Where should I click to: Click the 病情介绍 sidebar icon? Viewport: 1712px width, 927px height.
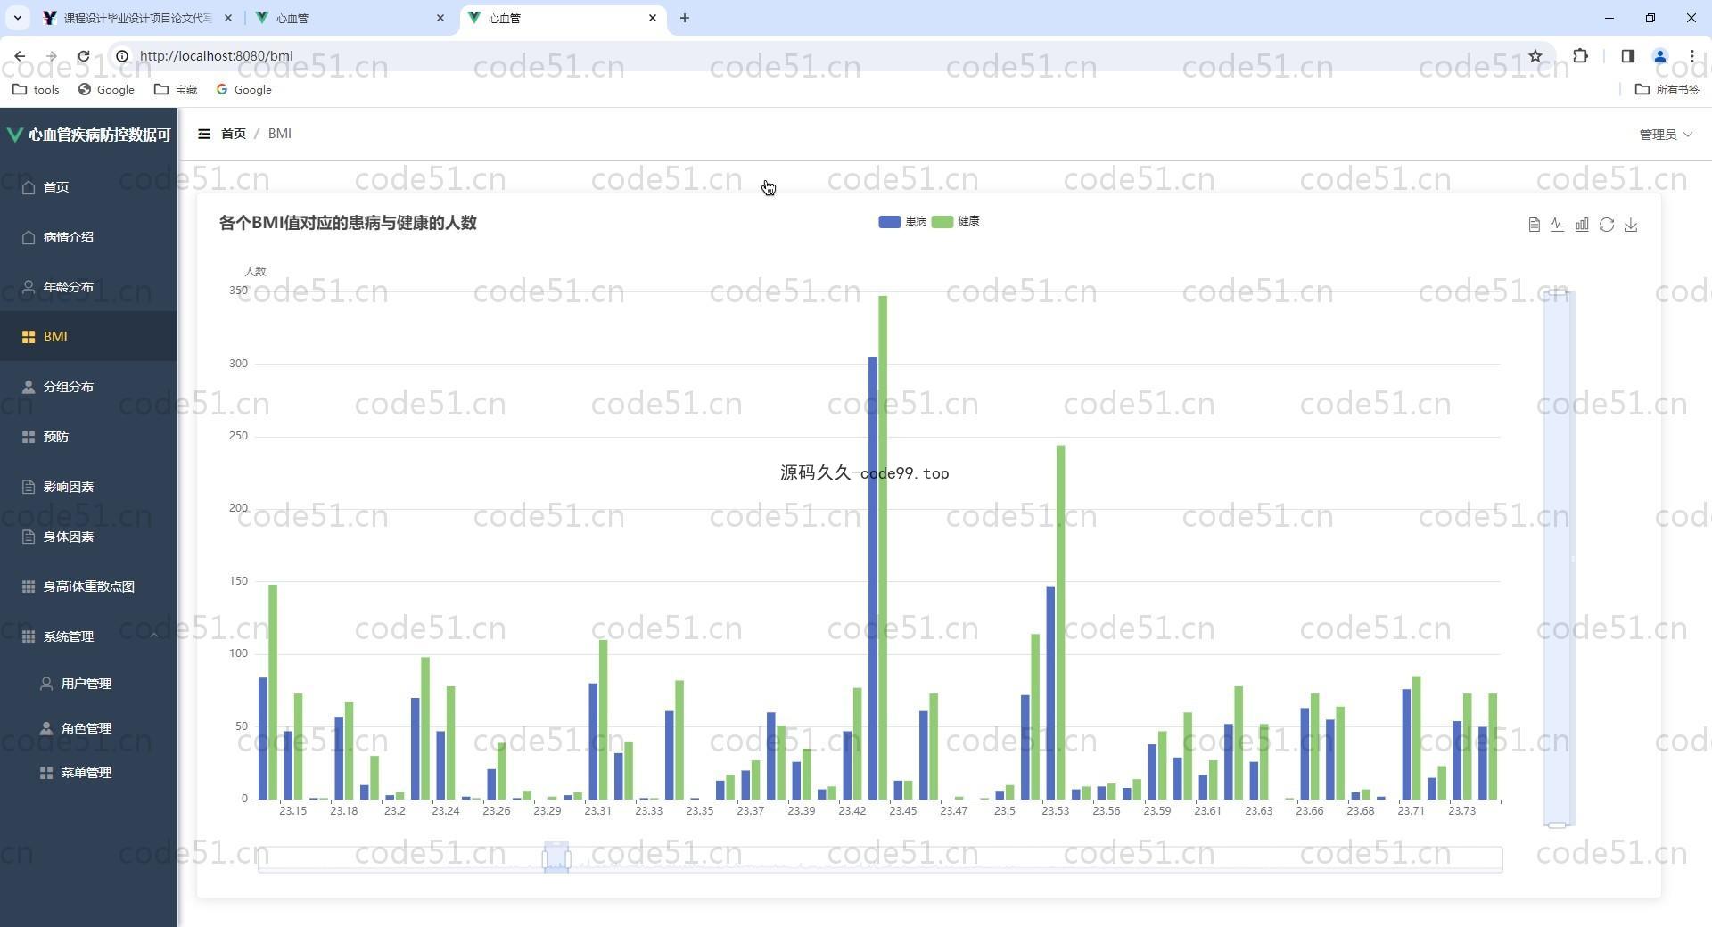point(29,237)
